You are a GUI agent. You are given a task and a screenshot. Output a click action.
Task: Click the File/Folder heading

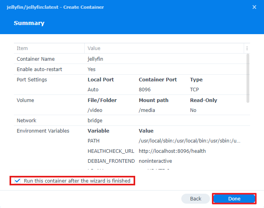click(102, 100)
